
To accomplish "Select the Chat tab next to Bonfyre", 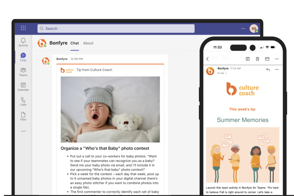I will 75,43.
